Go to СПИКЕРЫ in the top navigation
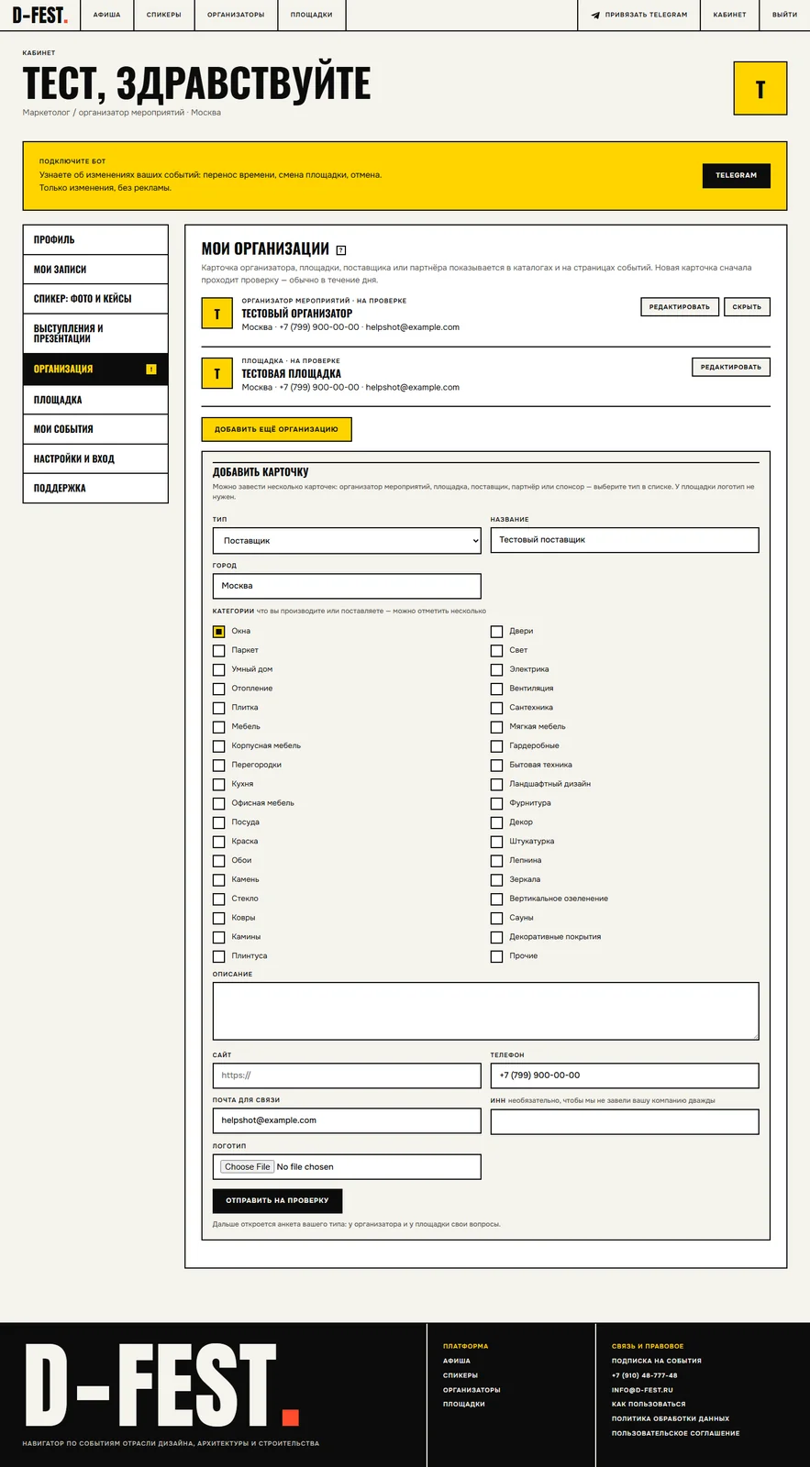Image resolution: width=810 pixels, height=1467 pixels. pos(163,16)
